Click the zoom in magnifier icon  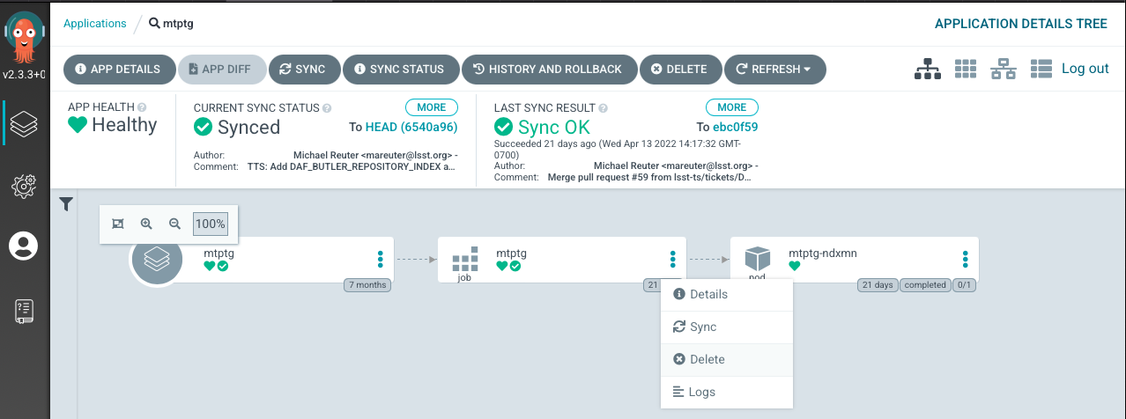[x=147, y=224]
